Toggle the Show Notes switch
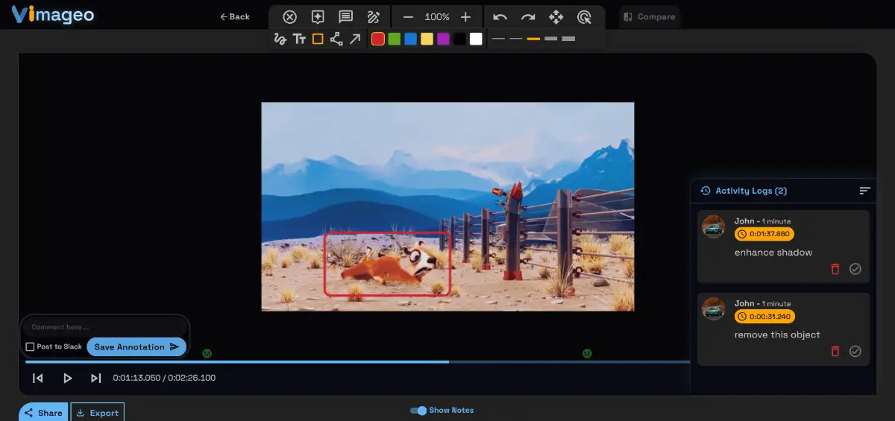 coord(419,411)
